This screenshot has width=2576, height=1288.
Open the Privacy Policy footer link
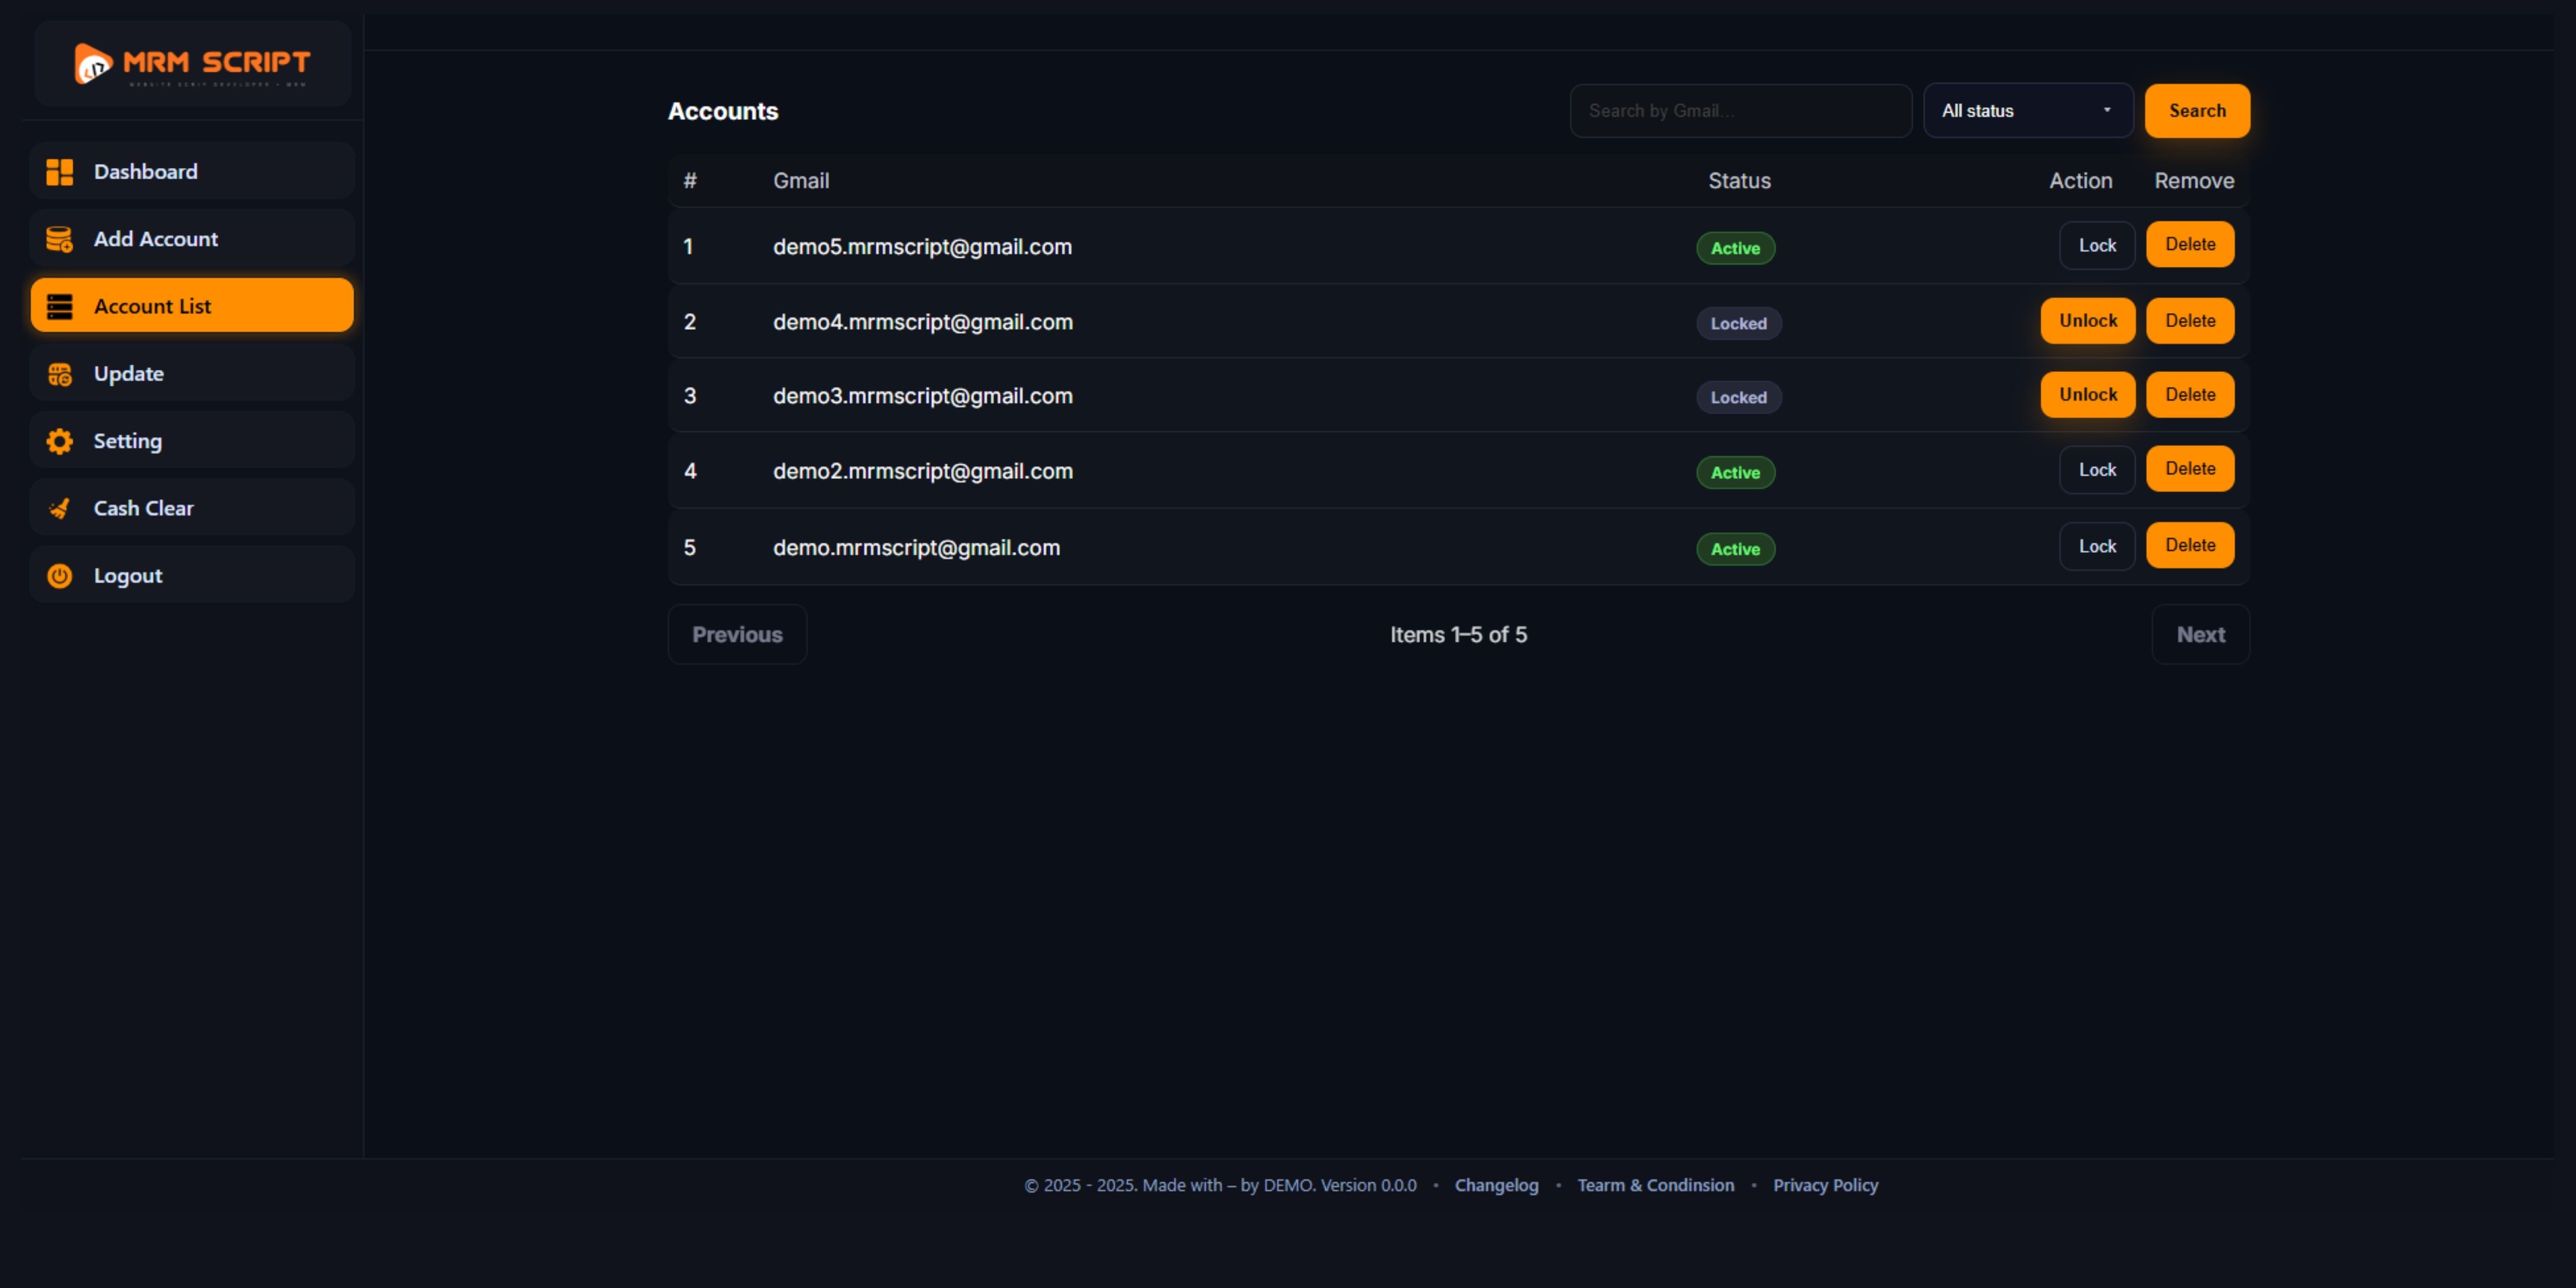(1825, 1185)
